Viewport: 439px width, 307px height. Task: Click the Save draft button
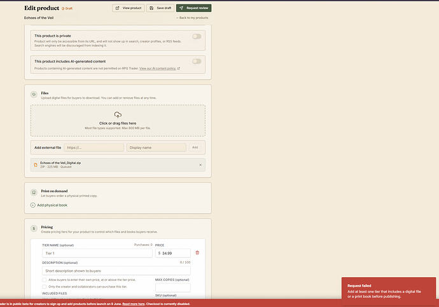[160, 8]
